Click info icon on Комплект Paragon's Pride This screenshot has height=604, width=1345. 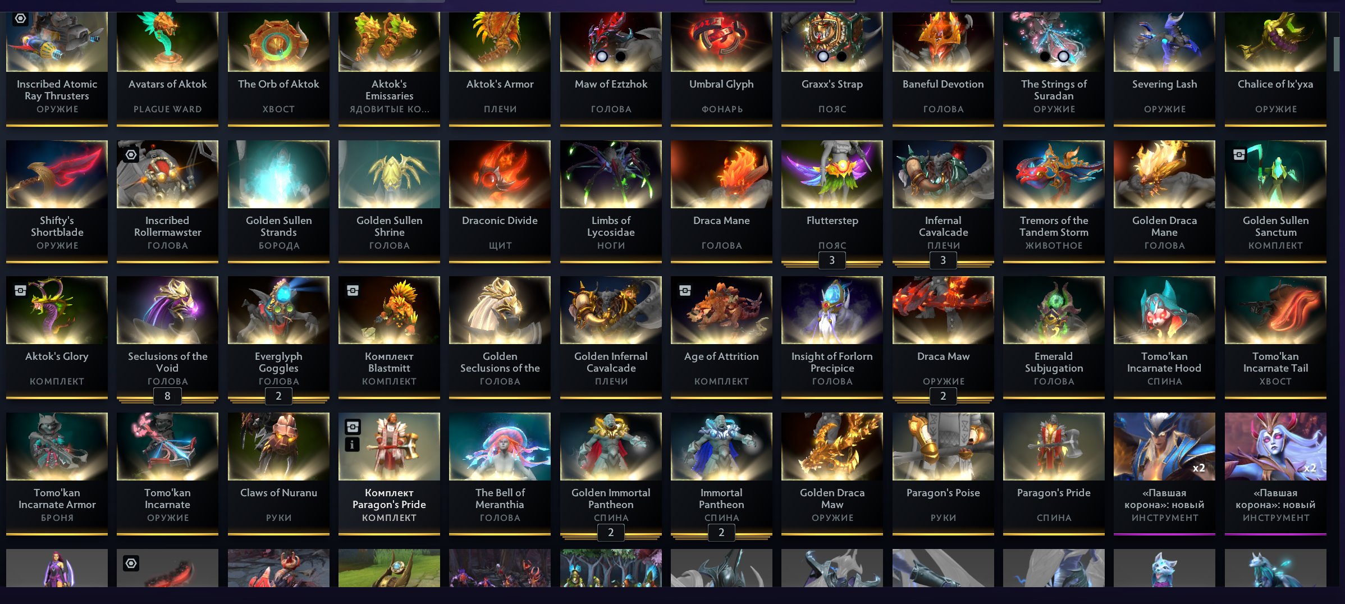pyautogui.click(x=352, y=445)
